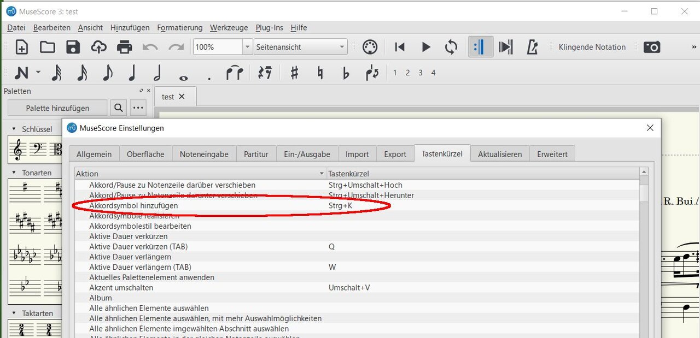Select the 16th note duration
700x338 pixels.
[x=82, y=73]
